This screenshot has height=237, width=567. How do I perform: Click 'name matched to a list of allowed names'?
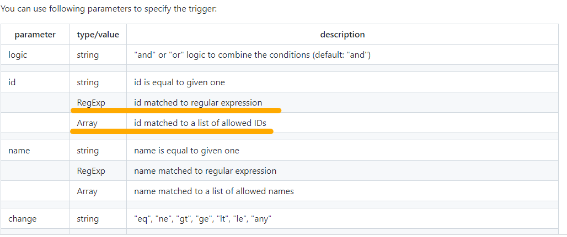(x=213, y=191)
